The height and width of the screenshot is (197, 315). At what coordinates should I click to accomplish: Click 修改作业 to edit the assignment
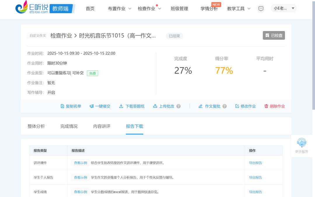tap(245, 106)
